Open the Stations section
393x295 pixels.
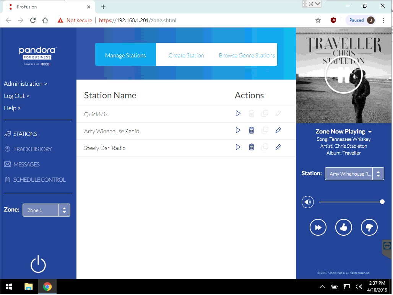point(21,134)
